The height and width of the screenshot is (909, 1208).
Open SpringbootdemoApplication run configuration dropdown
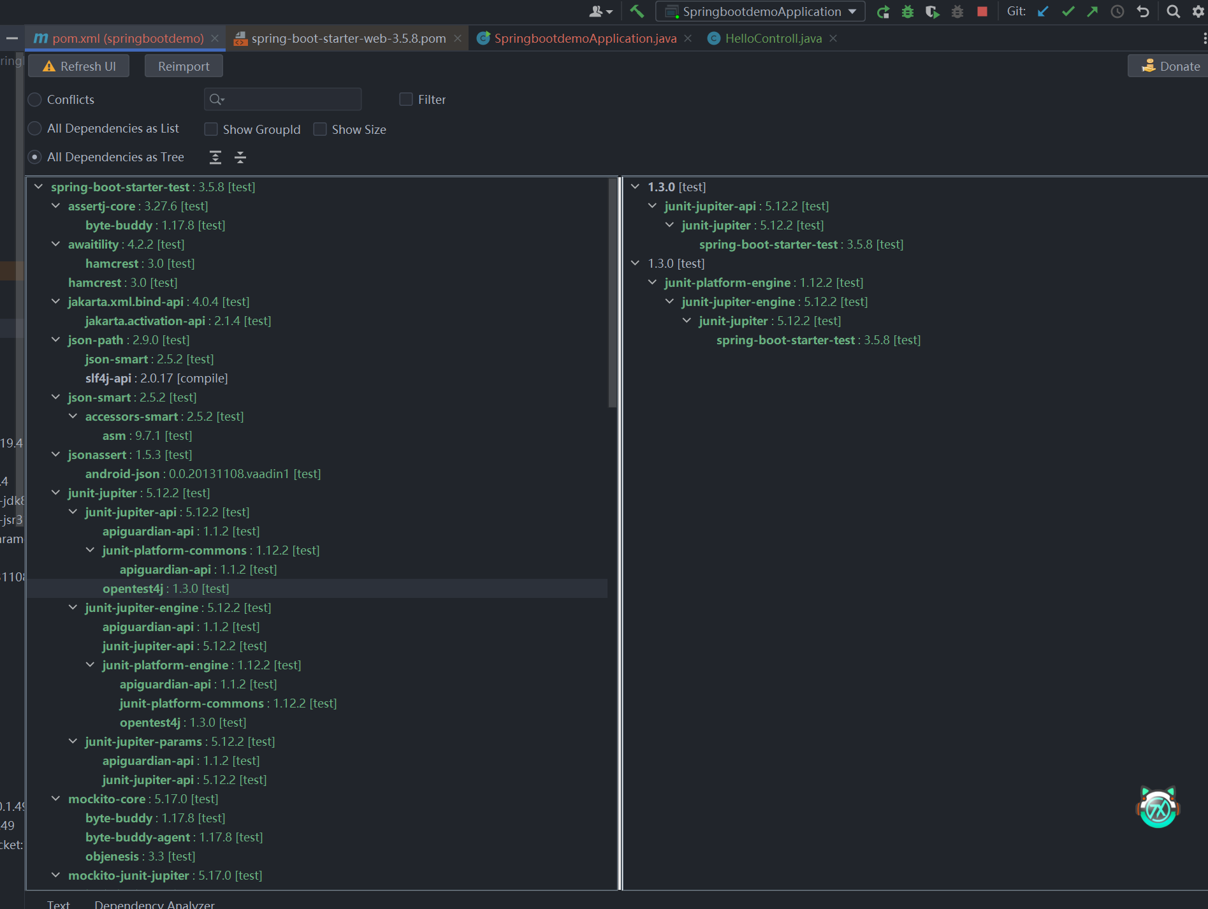760,11
